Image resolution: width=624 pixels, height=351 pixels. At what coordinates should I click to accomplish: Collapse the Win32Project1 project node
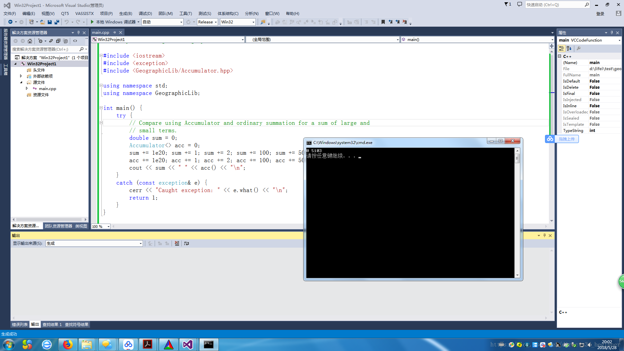[15, 64]
